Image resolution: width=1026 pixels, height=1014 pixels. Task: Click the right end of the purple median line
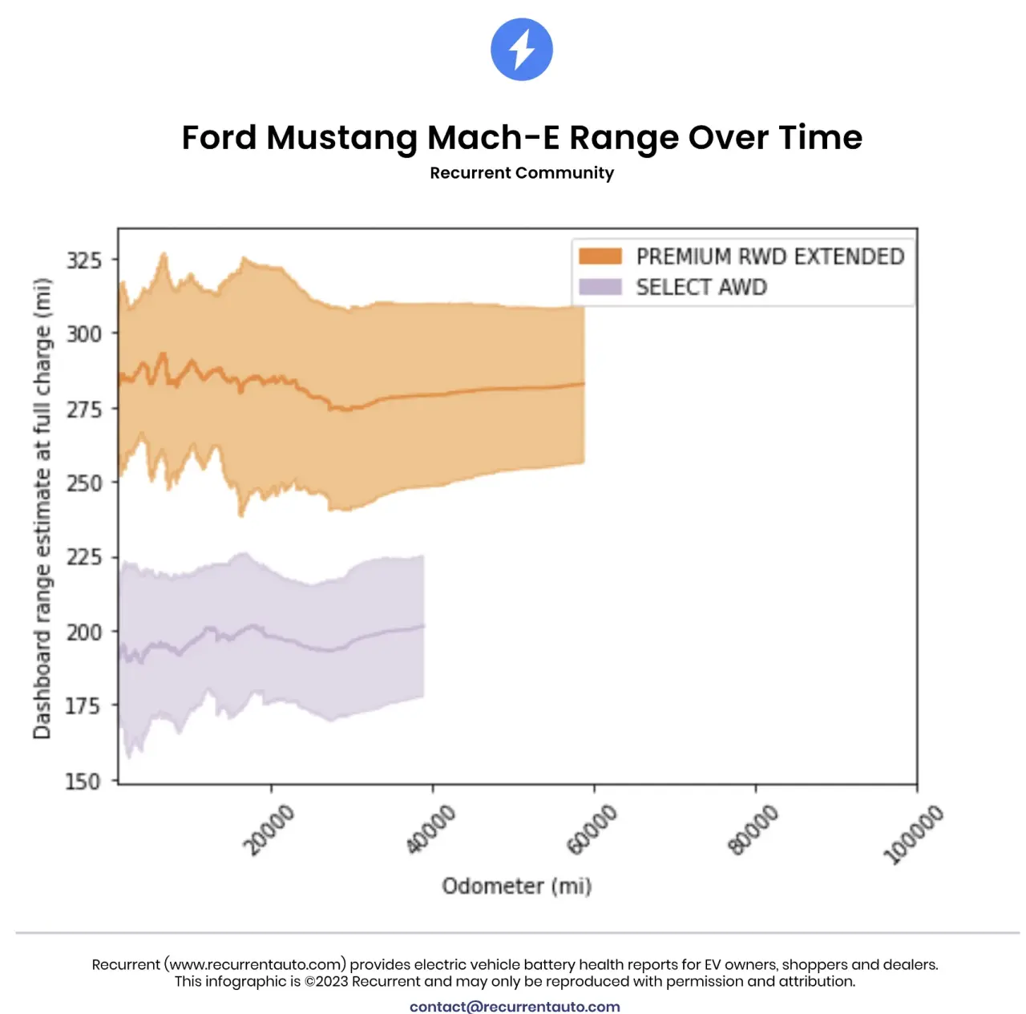tap(422, 626)
